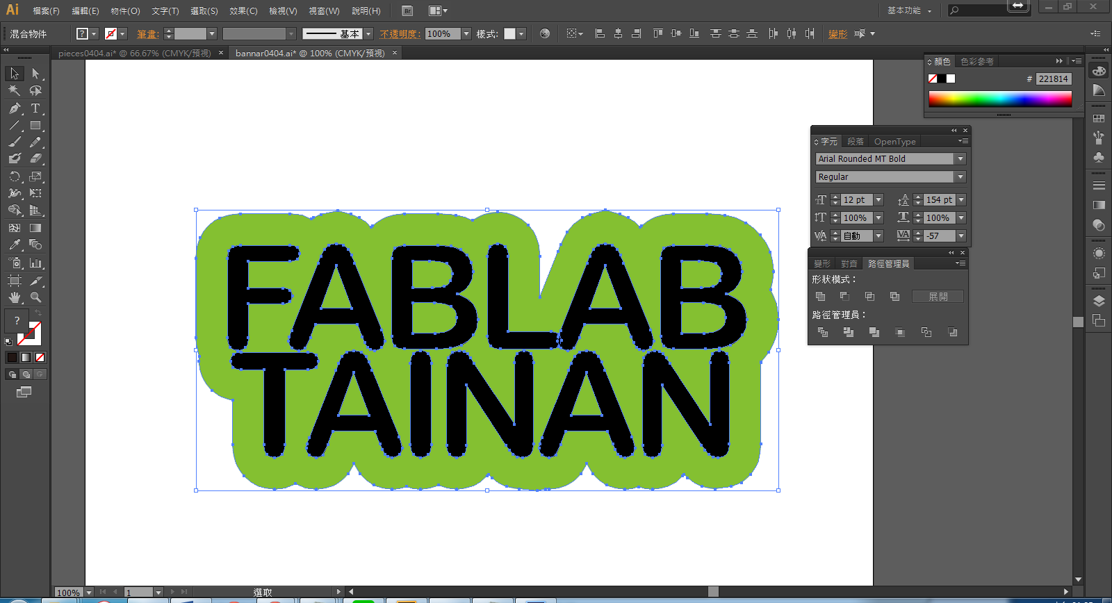
Task: Click the 展開 button in Pathfinder
Action: (938, 297)
